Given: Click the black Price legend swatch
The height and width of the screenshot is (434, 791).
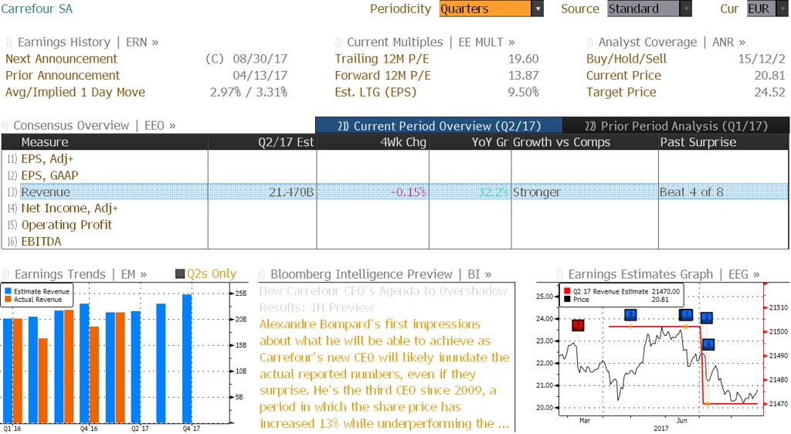Looking at the screenshot, I should tap(568, 300).
